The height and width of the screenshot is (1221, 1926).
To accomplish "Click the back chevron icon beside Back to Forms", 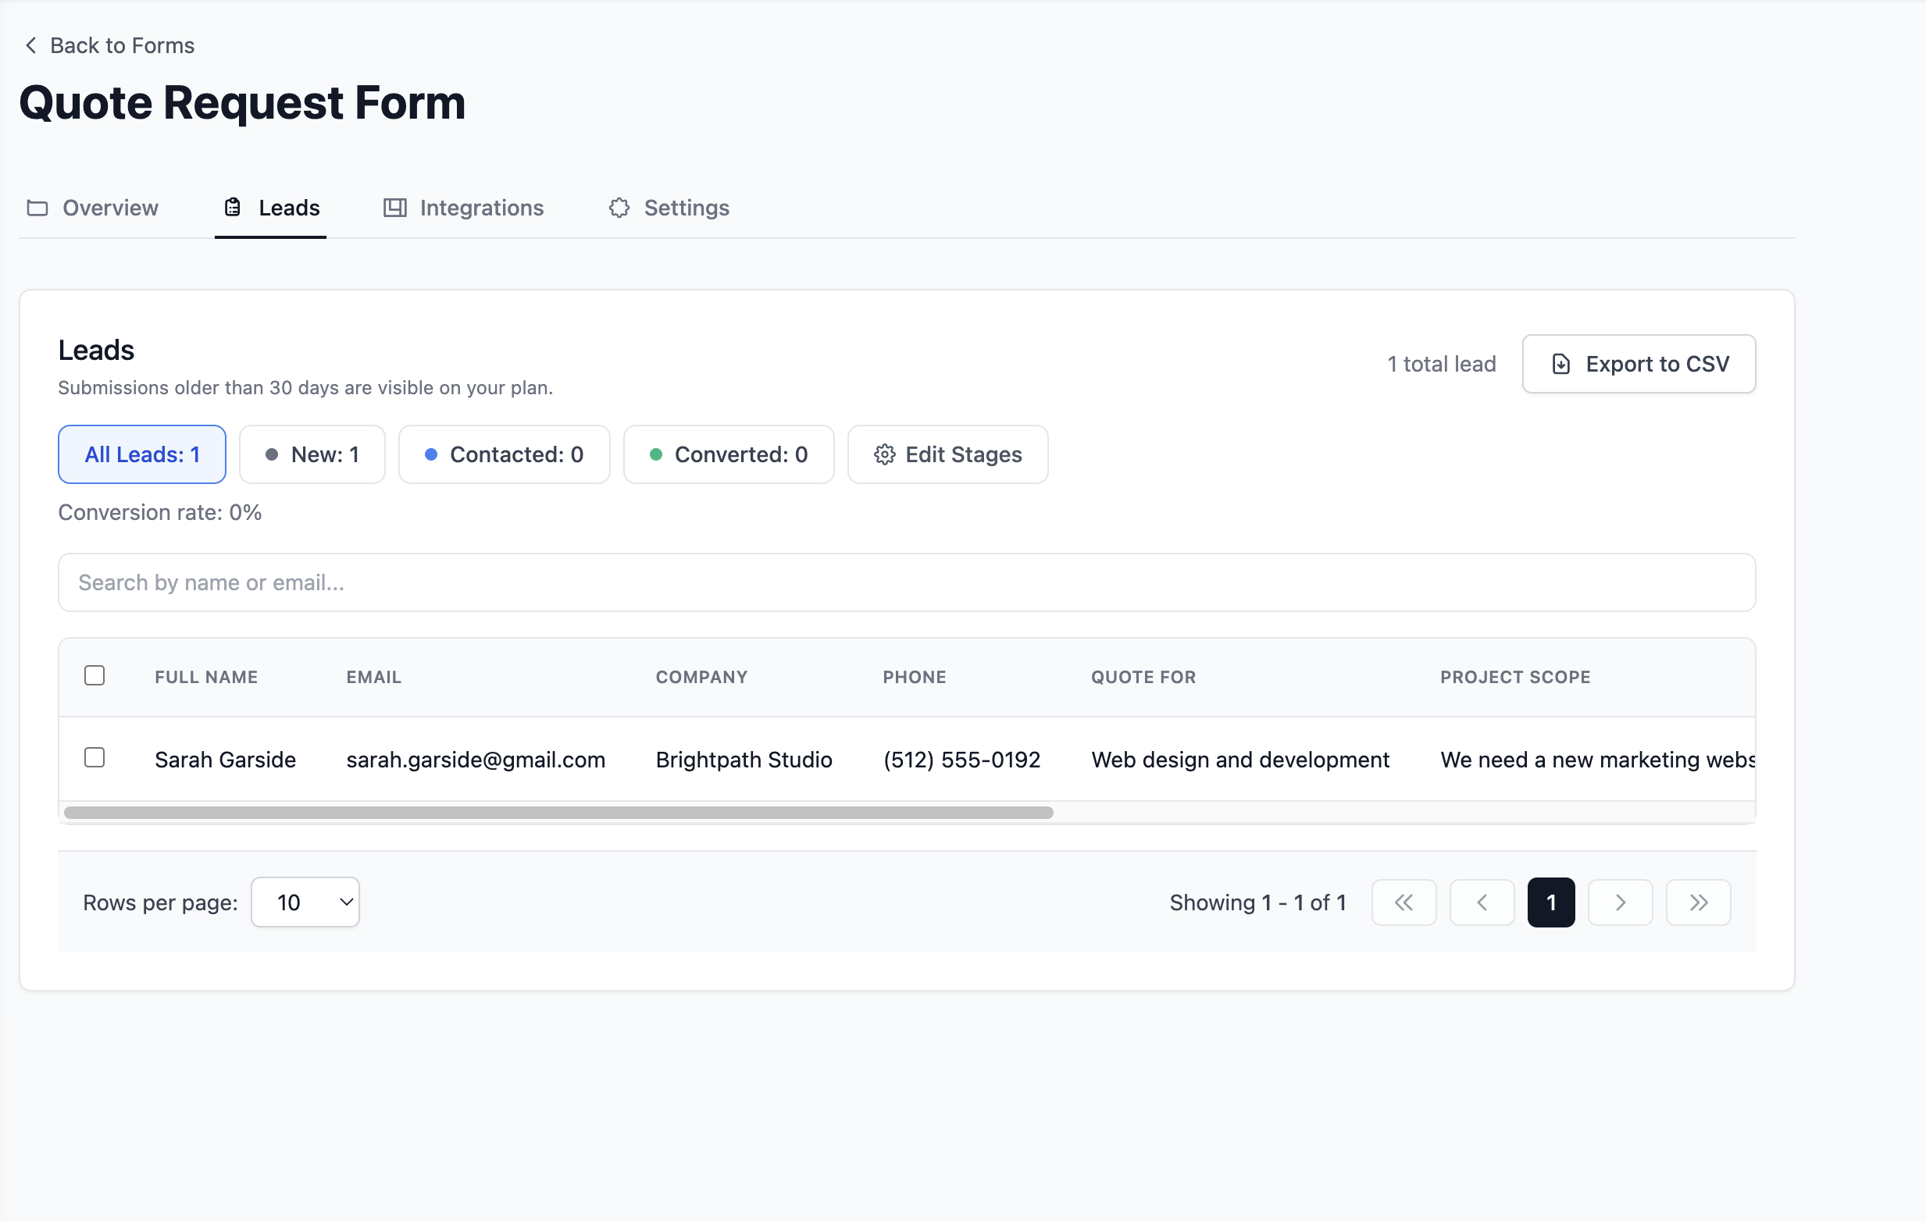I will [x=31, y=45].
